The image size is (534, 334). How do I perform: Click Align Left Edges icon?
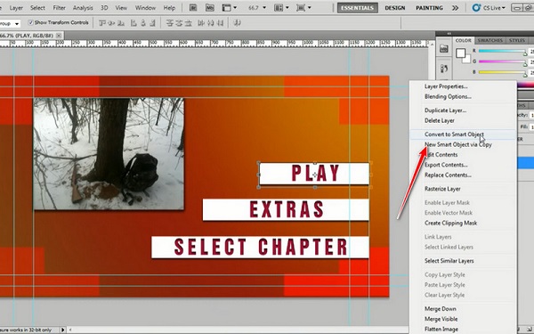[133, 23]
